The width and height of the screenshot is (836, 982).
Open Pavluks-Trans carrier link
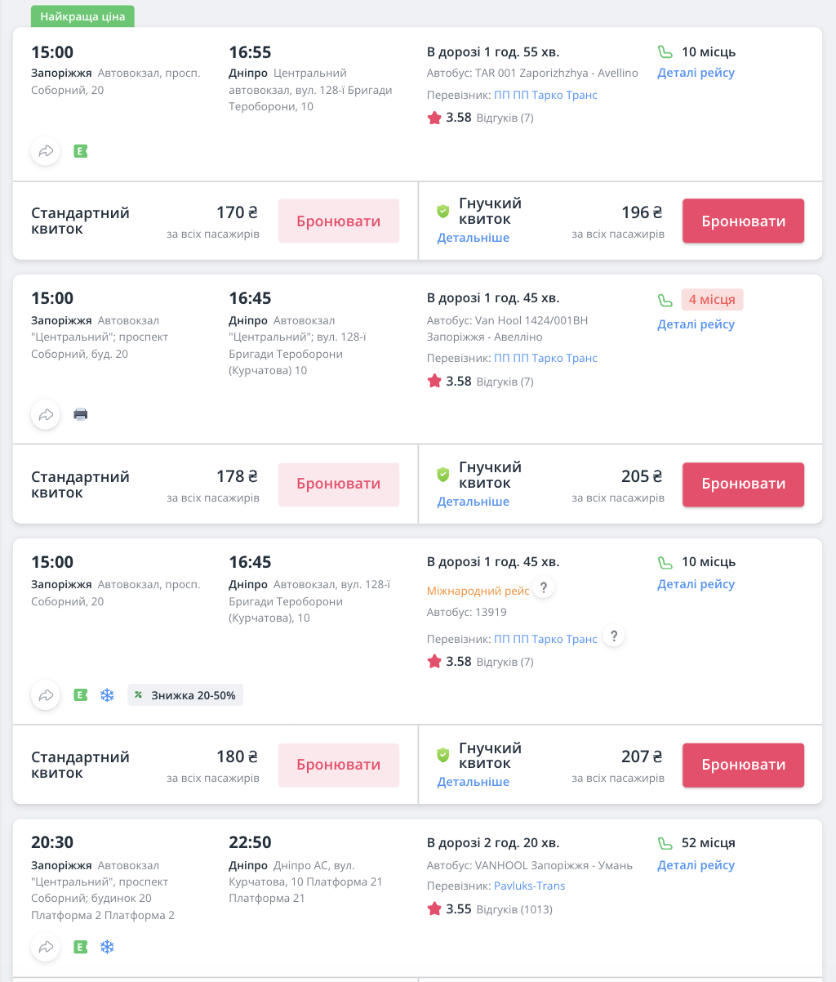(529, 886)
